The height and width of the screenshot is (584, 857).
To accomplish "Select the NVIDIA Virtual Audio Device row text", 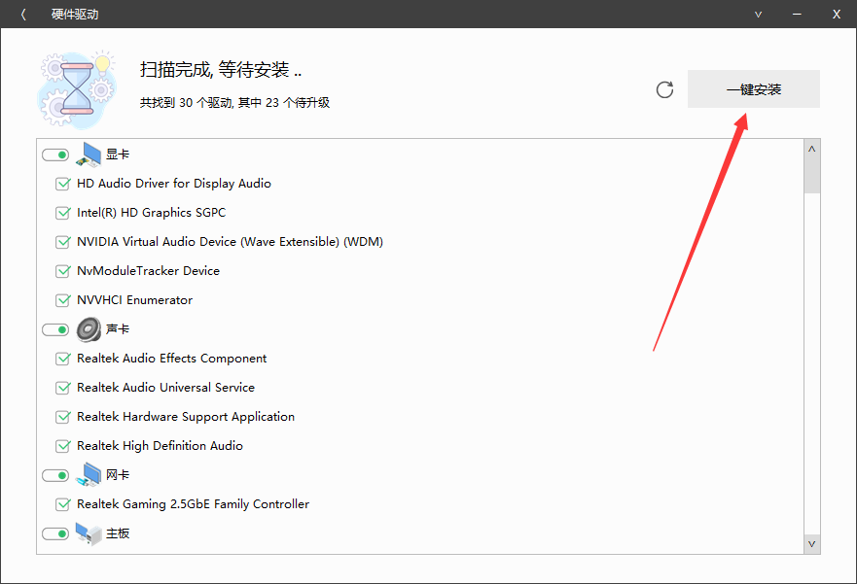I will pos(231,242).
